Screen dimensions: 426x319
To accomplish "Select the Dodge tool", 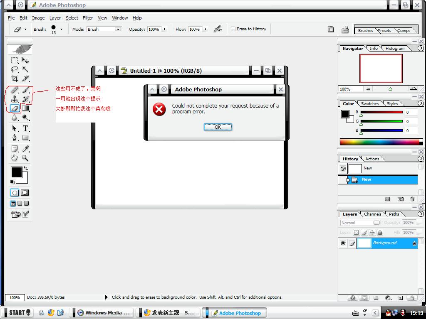I will point(25,118).
